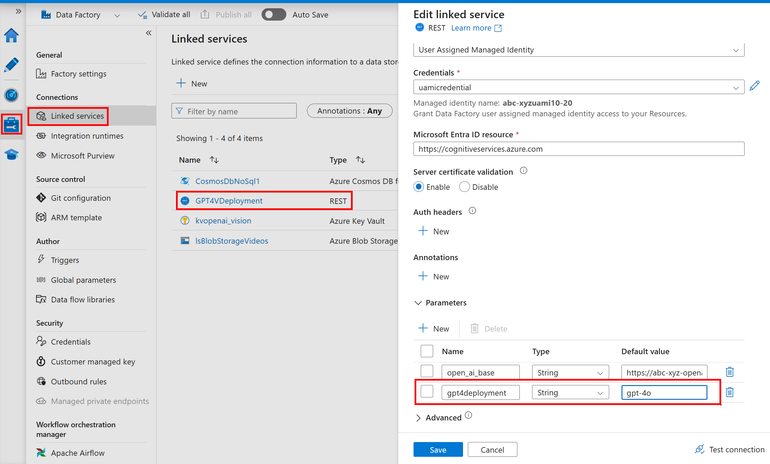Open Triggers page
Viewport: 770px width, 464px height.
click(65, 260)
